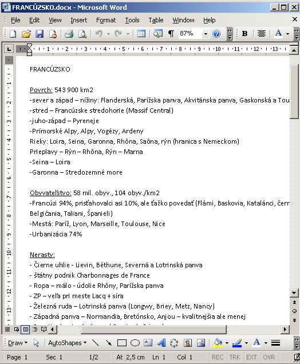Insert a Picture from file

(201, 343)
